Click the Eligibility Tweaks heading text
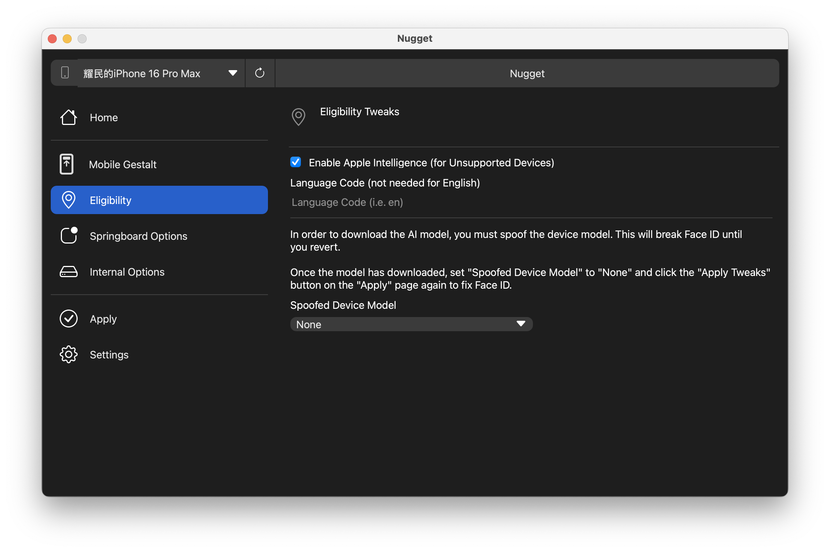 click(360, 112)
